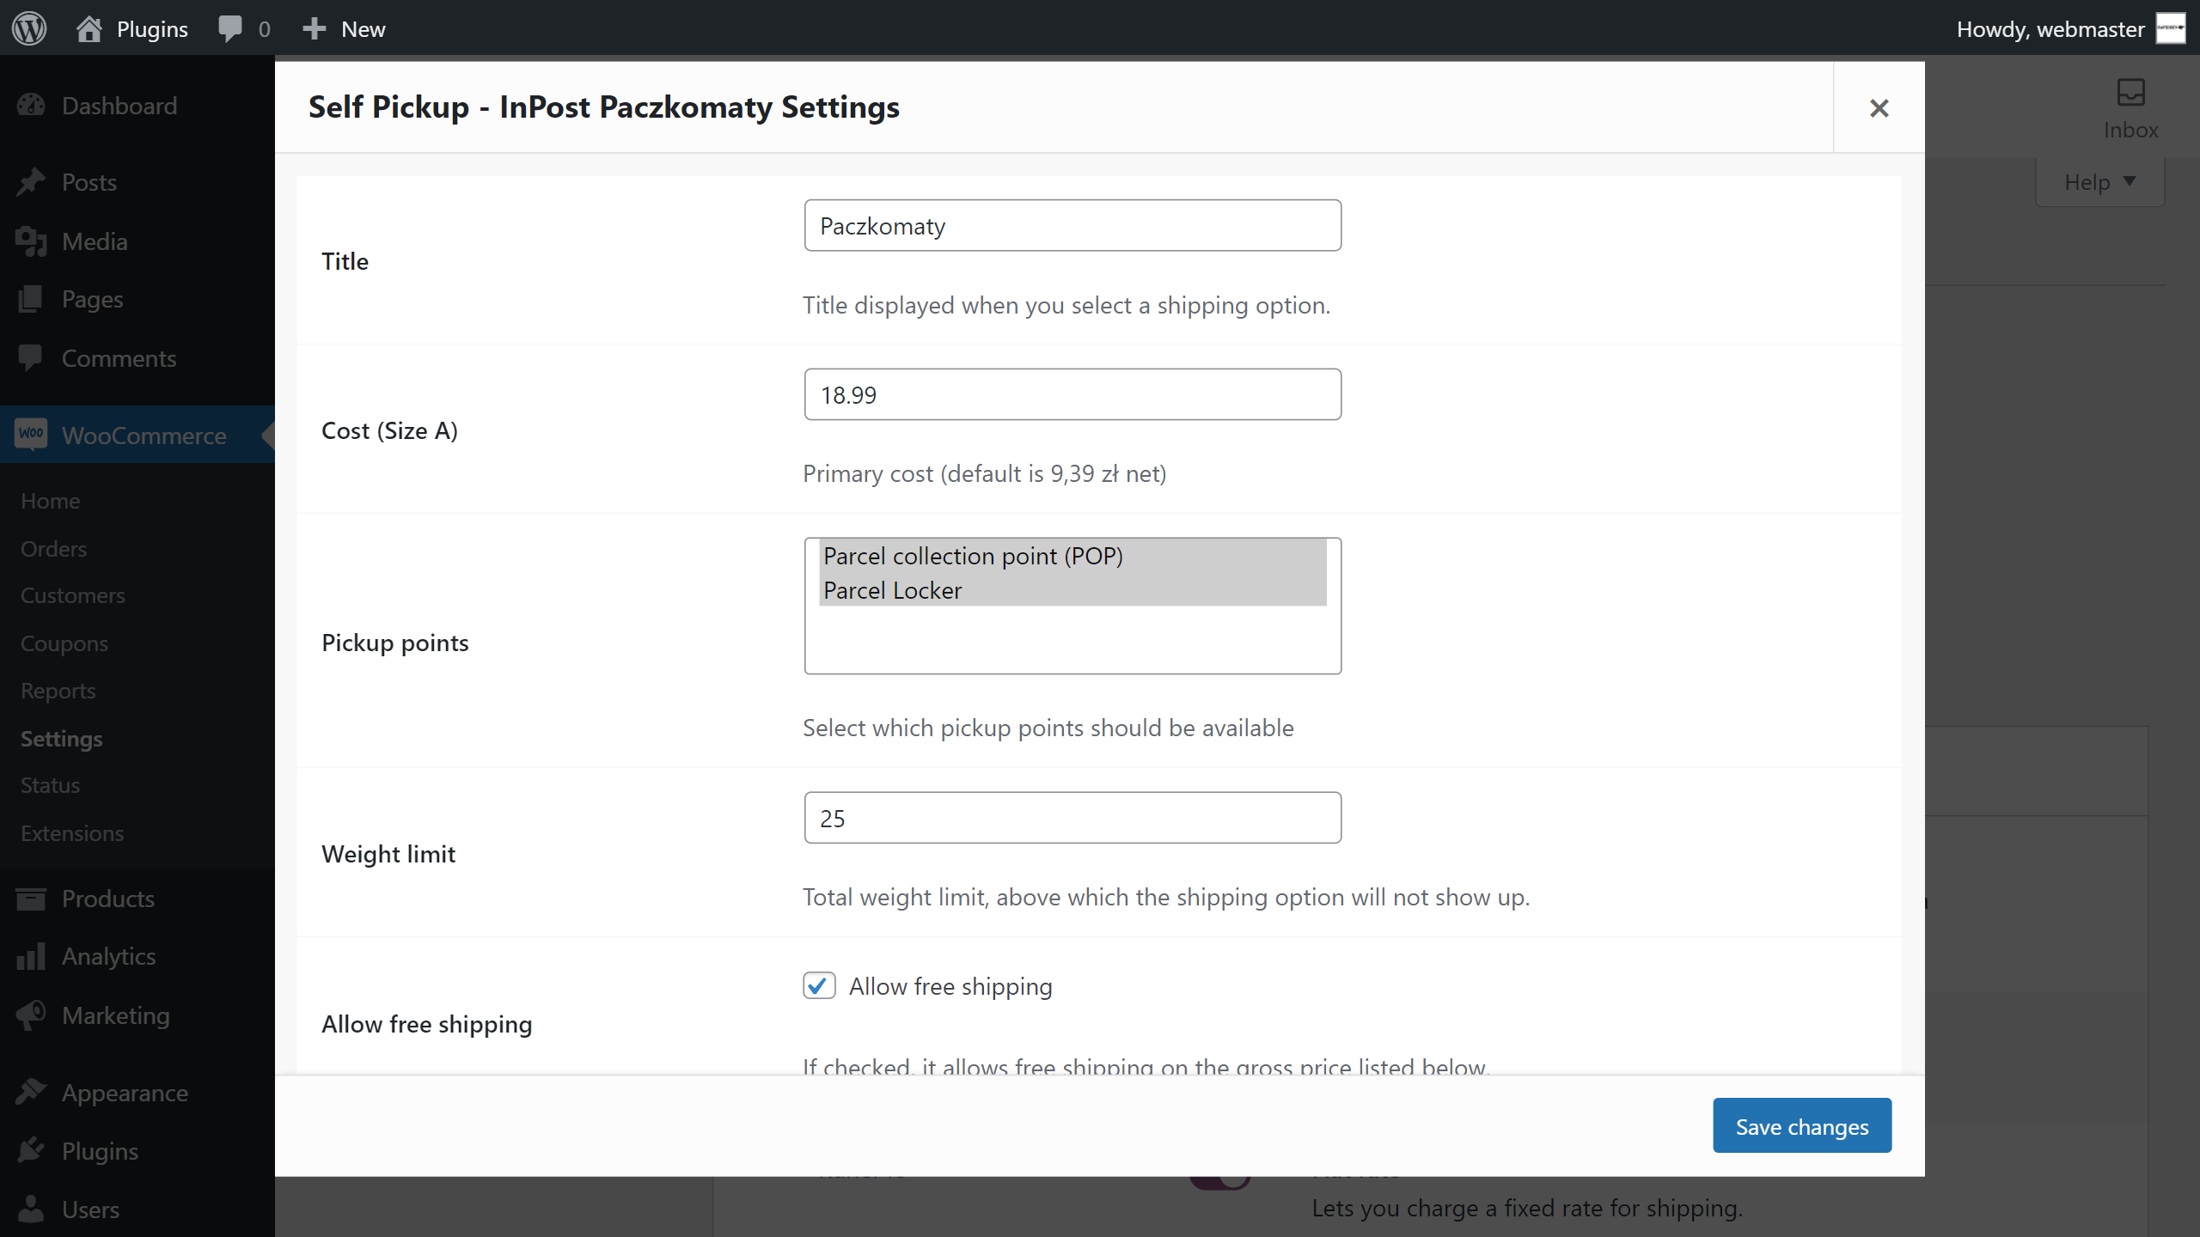The image size is (2200, 1237).
Task: Click New in the admin bar
Action: [364, 29]
